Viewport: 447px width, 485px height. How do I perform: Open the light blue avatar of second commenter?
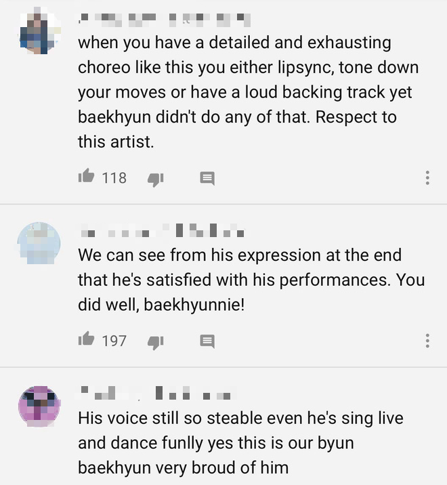[x=39, y=243]
